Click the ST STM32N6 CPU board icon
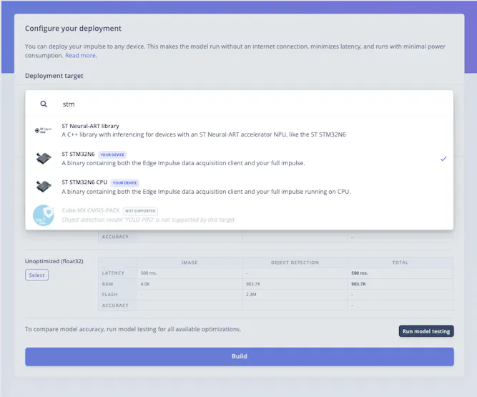This screenshot has width=477, height=397. [44, 187]
